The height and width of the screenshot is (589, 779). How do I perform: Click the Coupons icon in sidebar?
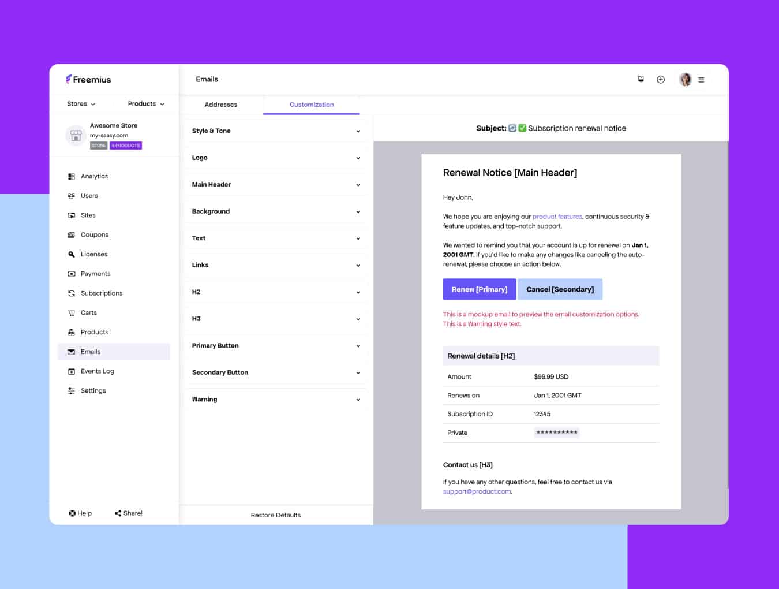72,235
